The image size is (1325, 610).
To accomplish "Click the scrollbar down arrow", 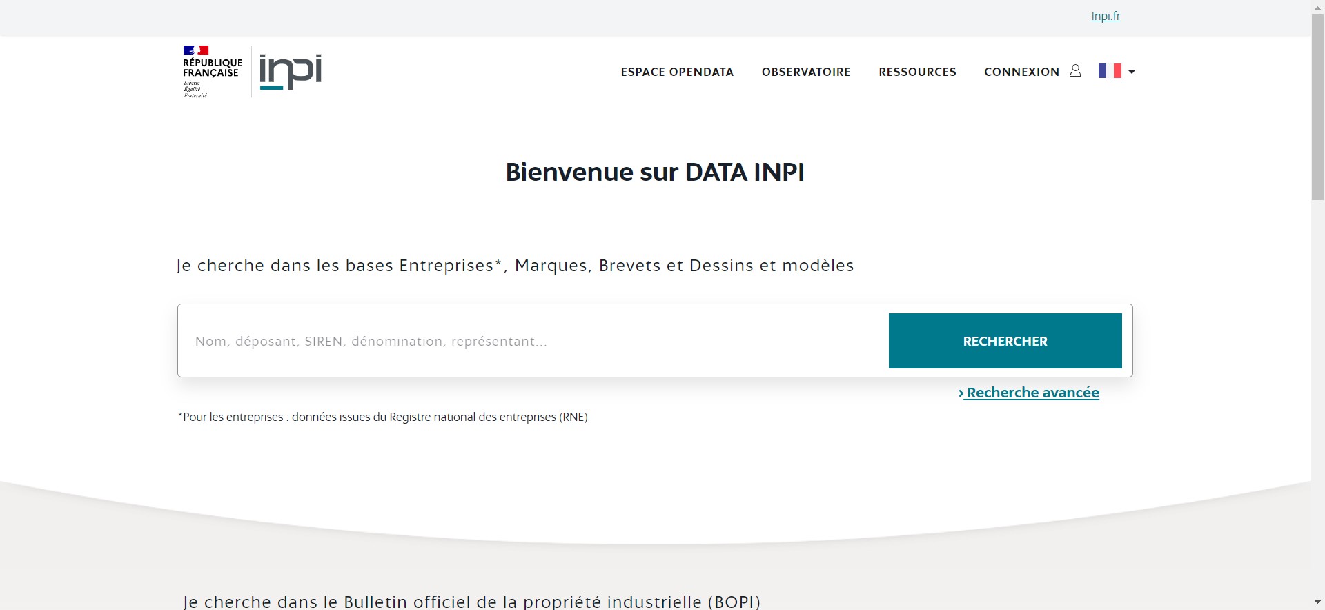I will tap(1317, 602).
